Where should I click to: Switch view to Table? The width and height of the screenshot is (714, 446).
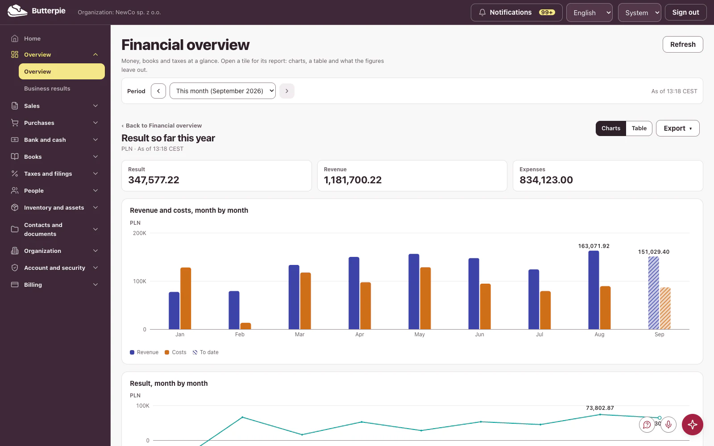pyautogui.click(x=639, y=128)
